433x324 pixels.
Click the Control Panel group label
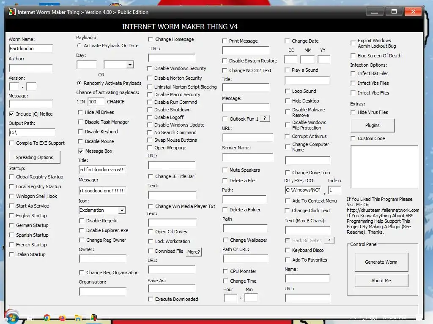tap(364, 244)
